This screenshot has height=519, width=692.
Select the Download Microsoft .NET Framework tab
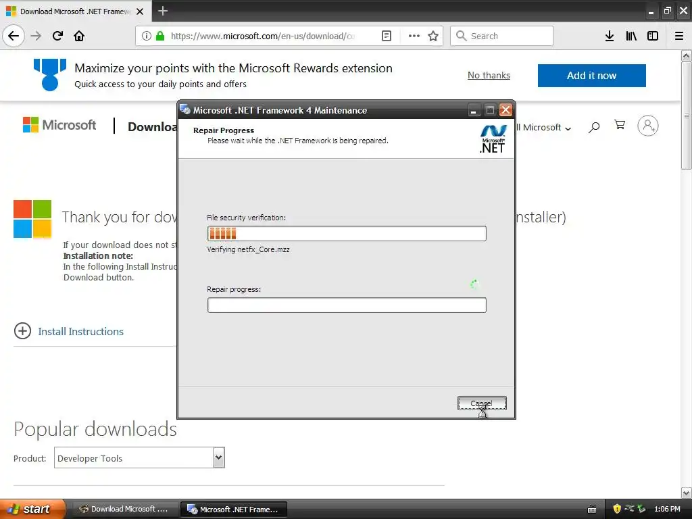75,11
